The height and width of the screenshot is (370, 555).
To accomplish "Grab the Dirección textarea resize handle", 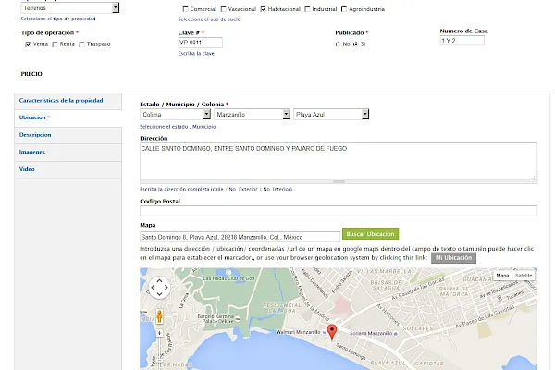I will click(534, 177).
